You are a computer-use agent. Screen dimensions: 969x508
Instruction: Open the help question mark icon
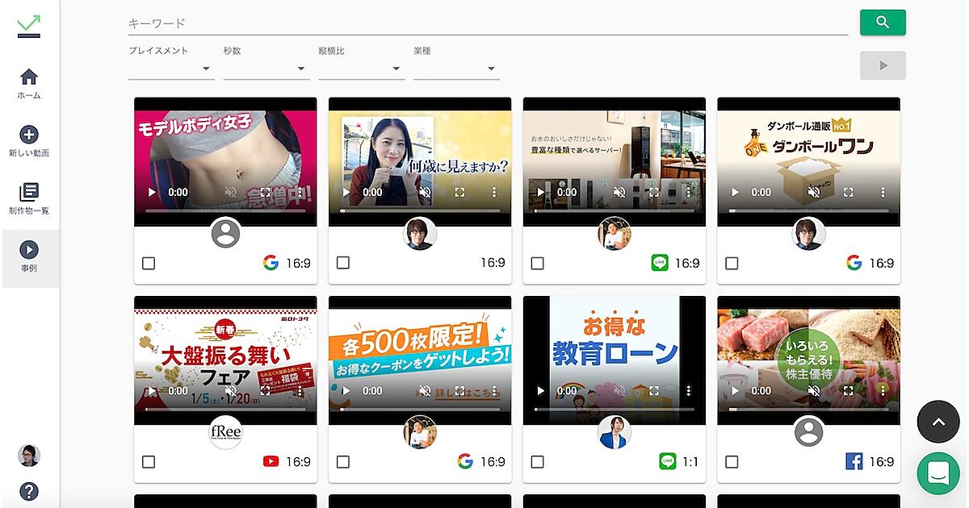point(29,491)
